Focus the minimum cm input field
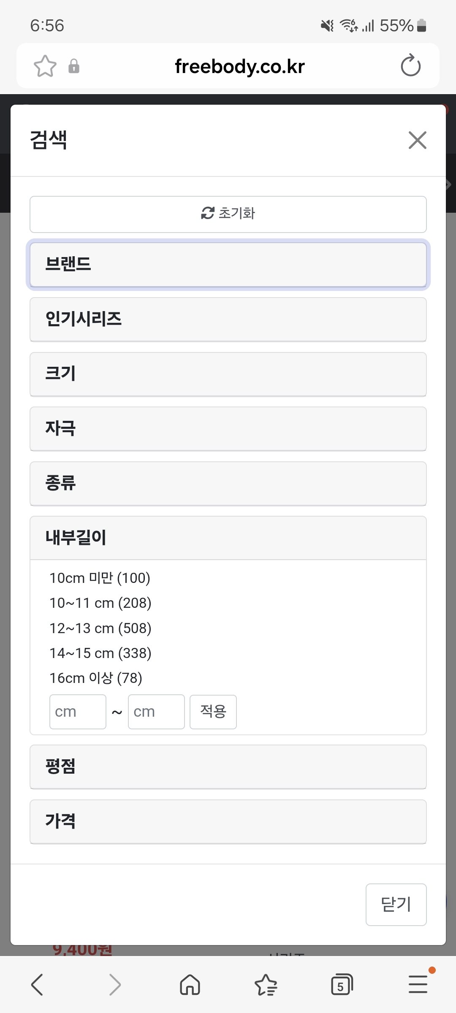The height and width of the screenshot is (1013, 456). (x=78, y=712)
